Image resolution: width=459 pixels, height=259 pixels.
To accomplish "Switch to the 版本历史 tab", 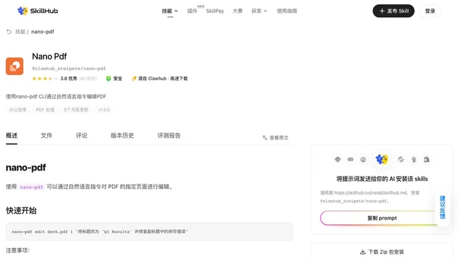I will (x=122, y=136).
